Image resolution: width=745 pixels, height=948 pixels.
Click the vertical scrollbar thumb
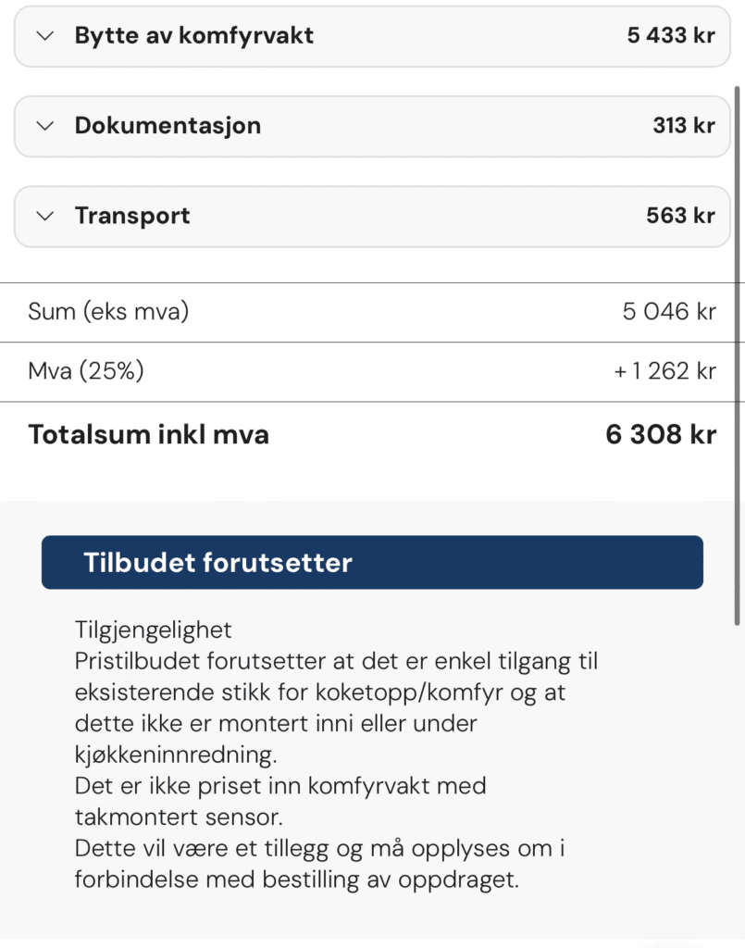pos(738,352)
